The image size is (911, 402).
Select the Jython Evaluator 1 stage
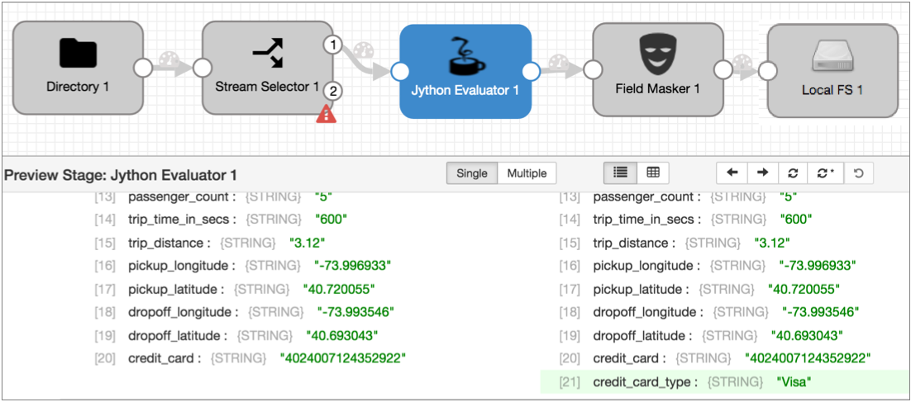[x=465, y=71]
